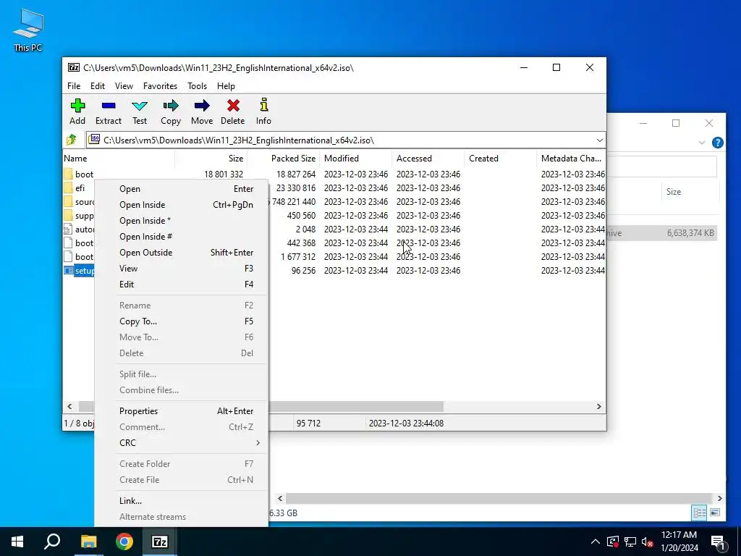The width and height of the screenshot is (741, 556).
Task: Sort by Packed Size column
Action: pyautogui.click(x=284, y=159)
